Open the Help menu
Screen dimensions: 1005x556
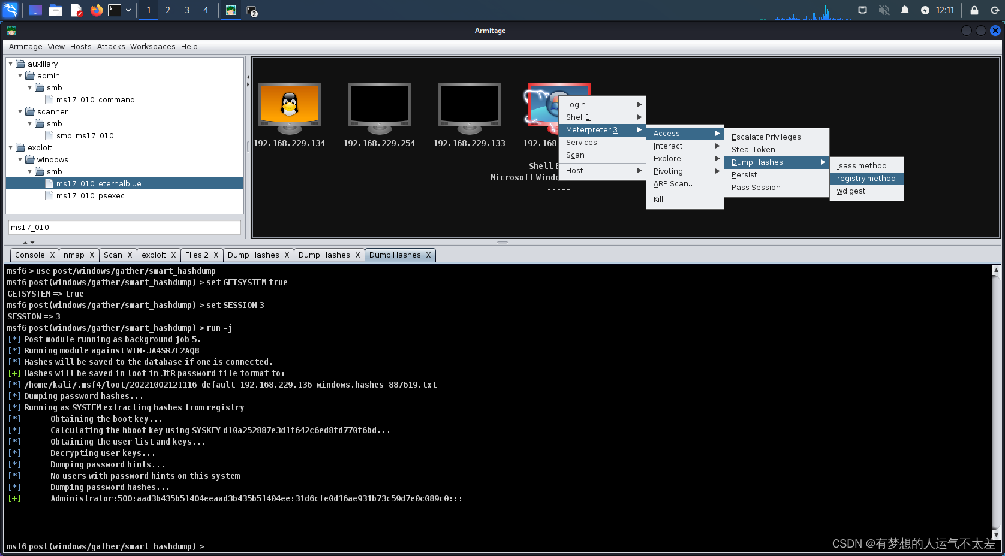click(189, 47)
